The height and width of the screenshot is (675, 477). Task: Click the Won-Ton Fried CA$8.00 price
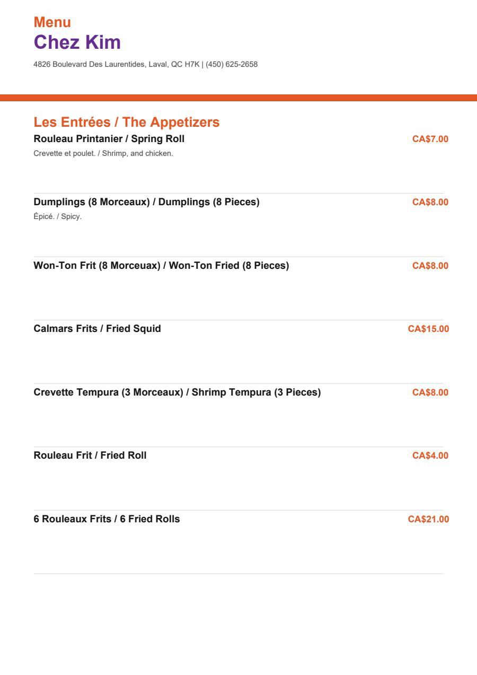(x=430, y=266)
